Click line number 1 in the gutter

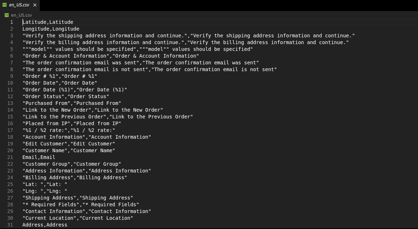click(x=11, y=22)
